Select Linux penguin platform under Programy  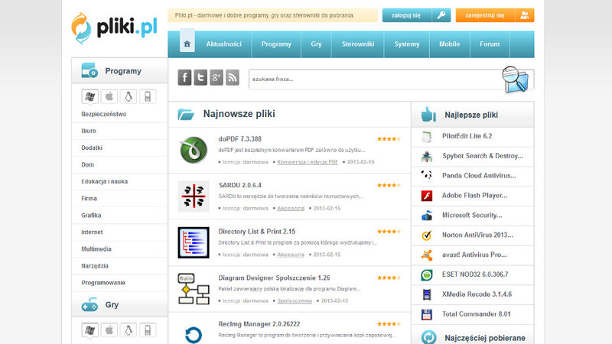(x=129, y=96)
